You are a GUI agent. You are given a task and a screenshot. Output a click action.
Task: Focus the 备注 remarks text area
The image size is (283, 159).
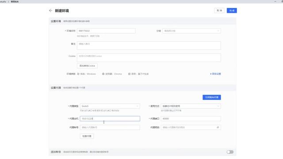tap(149, 45)
